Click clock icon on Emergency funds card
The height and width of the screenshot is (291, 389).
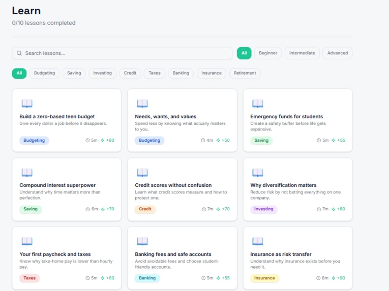tap(319, 140)
